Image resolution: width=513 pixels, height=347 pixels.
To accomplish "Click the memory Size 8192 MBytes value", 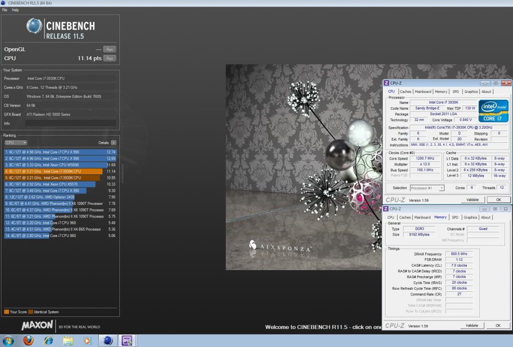I will [x=419, y=235].
